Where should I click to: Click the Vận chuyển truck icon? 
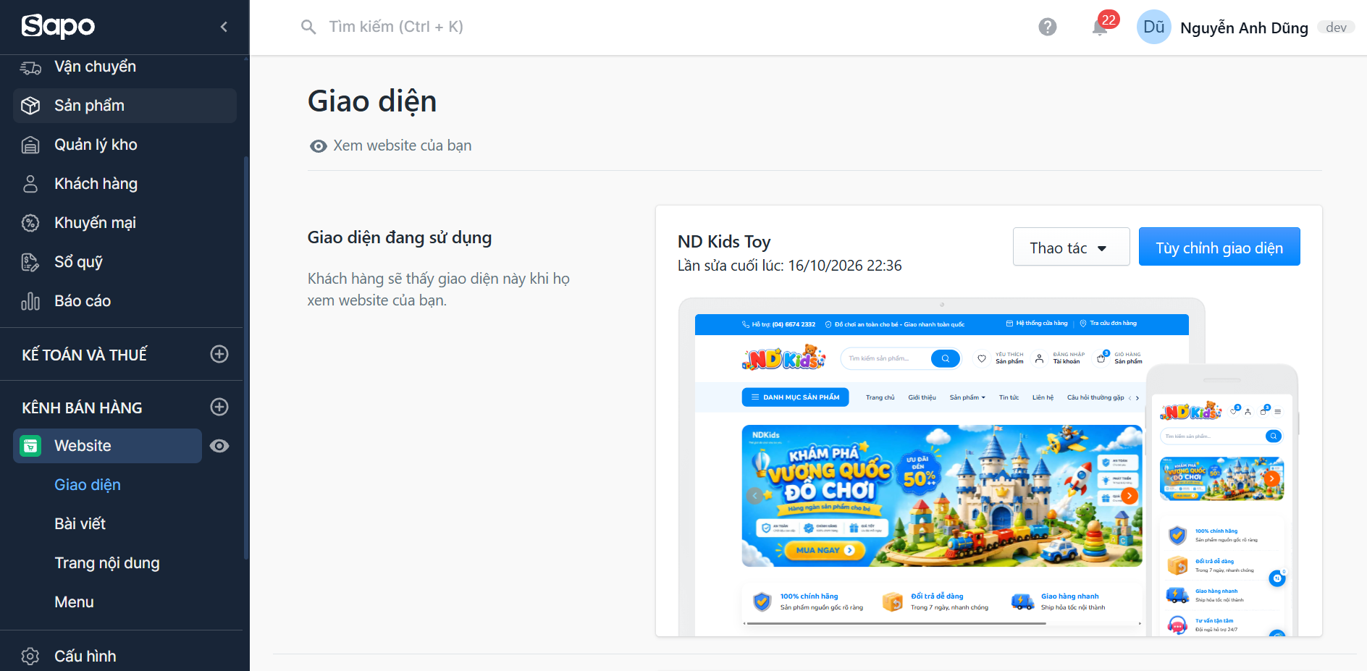30,67
